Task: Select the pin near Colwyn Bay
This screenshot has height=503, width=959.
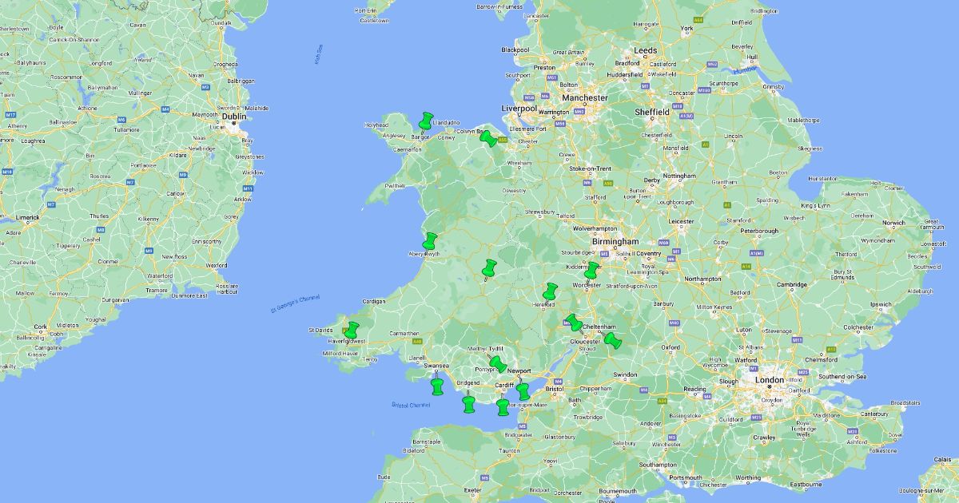Action: pos(487,138)
